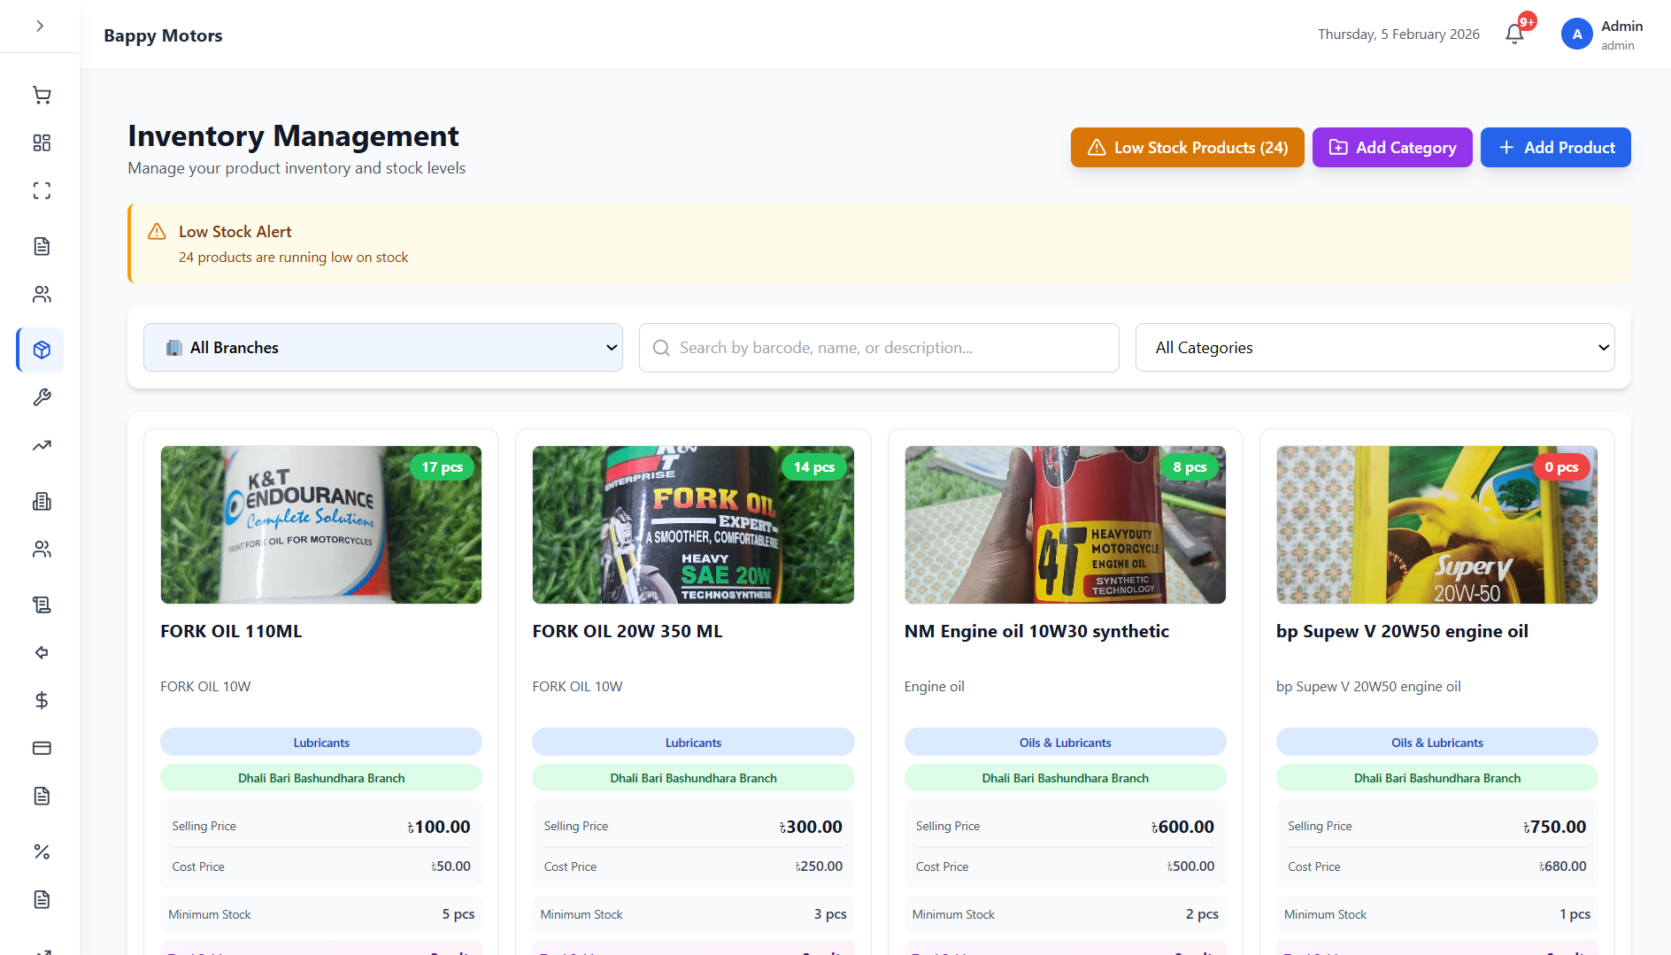Click the Add Category button
The height and width of the screenshot is (955, 1671).
(x=1392, y=148)
